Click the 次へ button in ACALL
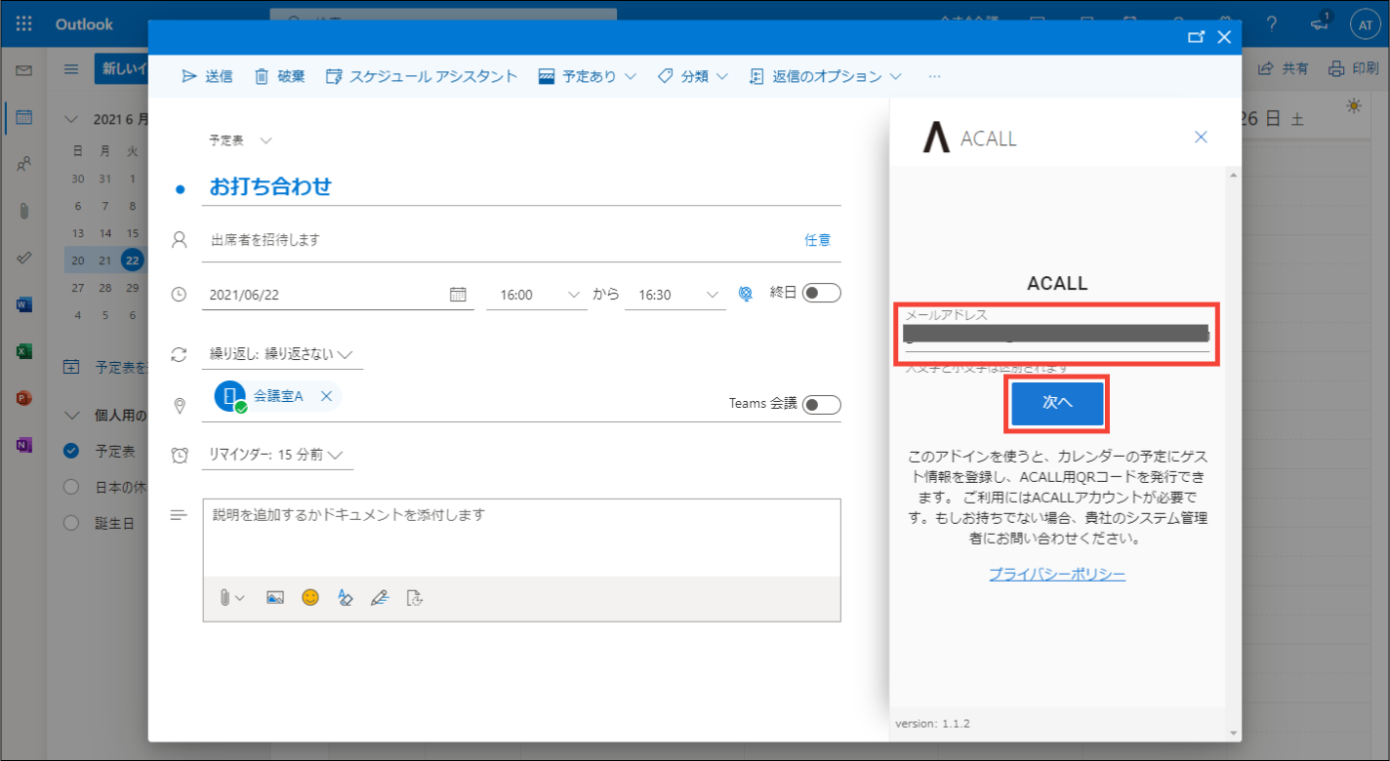Screen dimensions: 1390x761 tap(1057, 403)
